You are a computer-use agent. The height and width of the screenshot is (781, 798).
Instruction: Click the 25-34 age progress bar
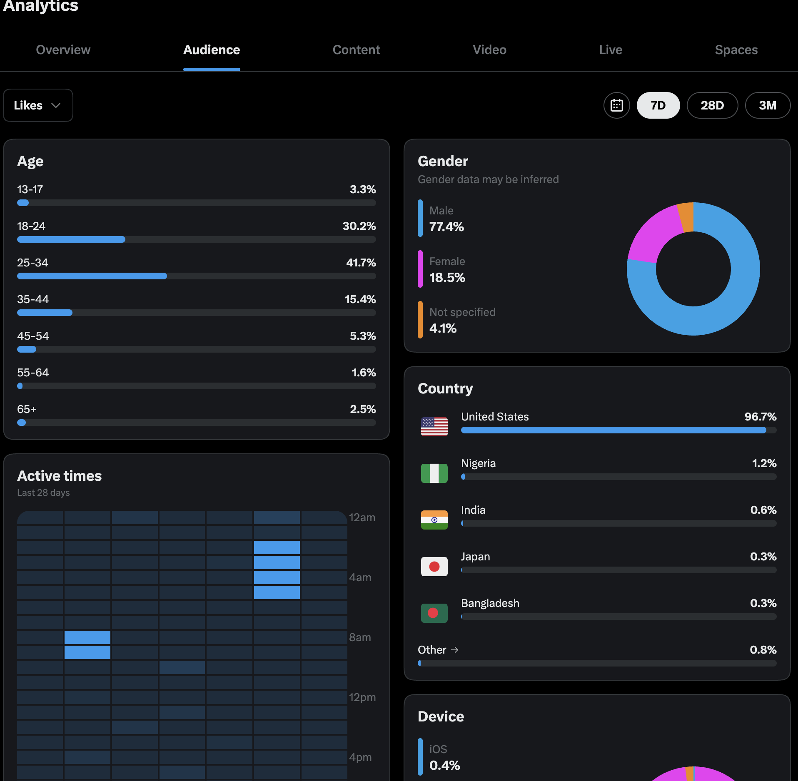tap(196, 276)
